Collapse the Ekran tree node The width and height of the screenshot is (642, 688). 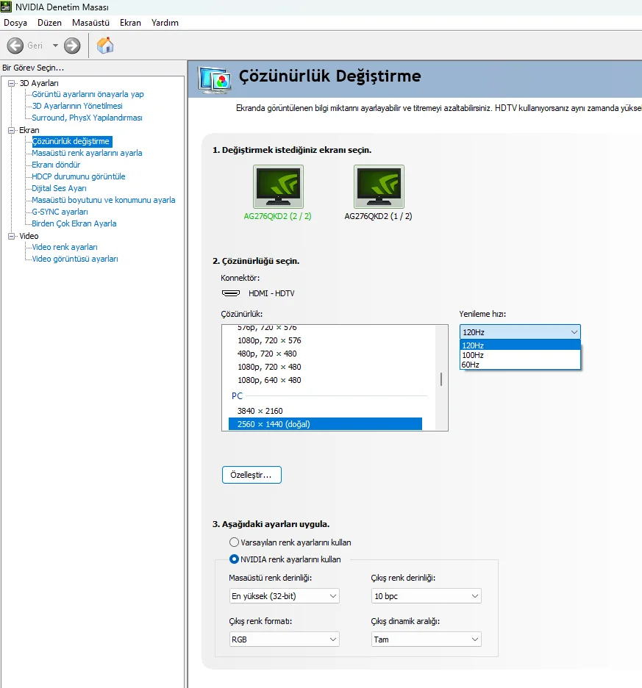[12, 130]
